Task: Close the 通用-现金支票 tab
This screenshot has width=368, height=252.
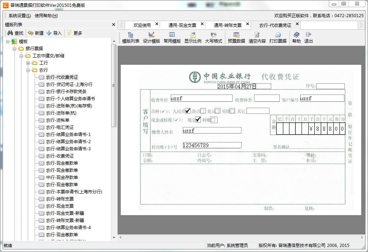Action: [x=202, y=24]
